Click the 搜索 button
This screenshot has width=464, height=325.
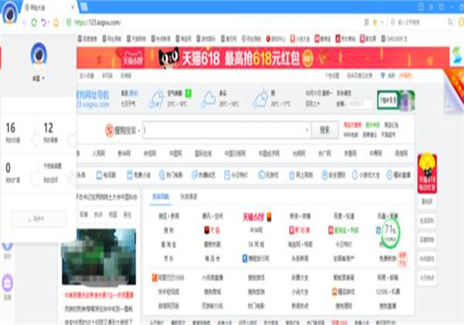click(325, 130)
